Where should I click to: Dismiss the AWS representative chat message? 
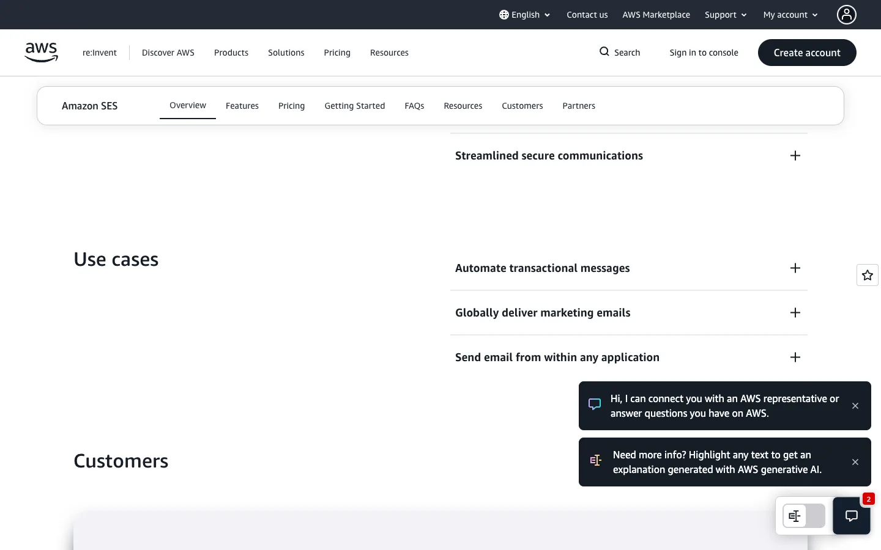point(855,406)
